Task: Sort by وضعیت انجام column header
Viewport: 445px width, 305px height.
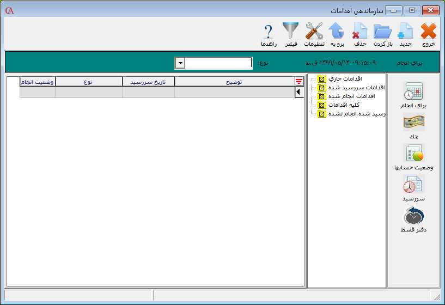Action: click(x=38, y=82)
